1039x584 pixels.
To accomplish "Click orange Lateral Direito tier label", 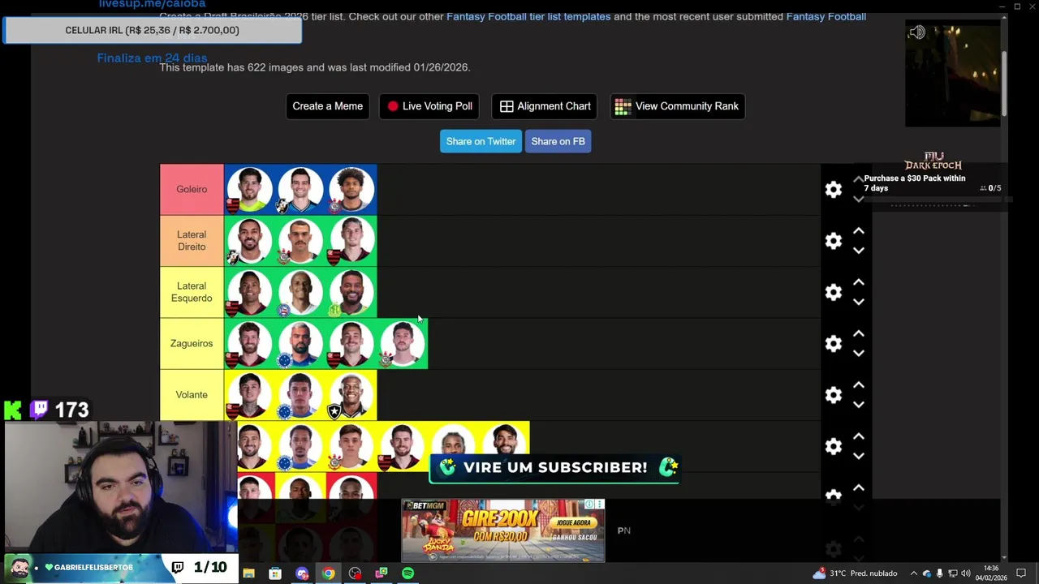I will pyautogui.click(x=192, y=241).
